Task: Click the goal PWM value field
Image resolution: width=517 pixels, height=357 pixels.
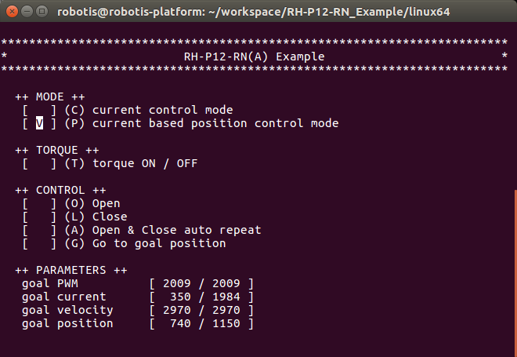Action: click(x=201, y=283)
